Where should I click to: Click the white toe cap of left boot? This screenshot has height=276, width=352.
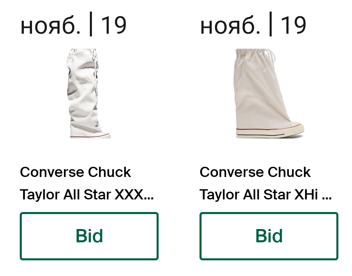click(x=106, y=135)
